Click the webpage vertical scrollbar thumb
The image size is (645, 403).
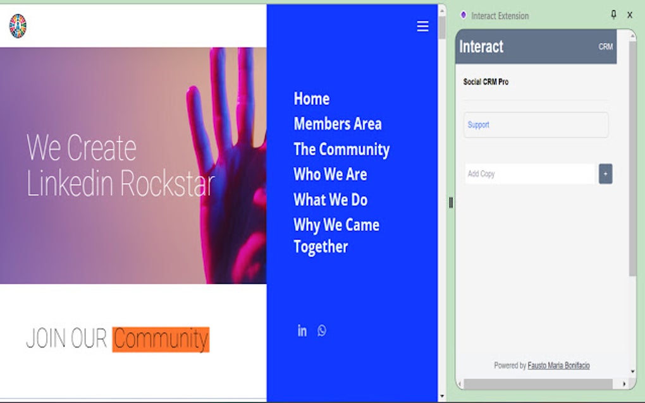coord(442,28)
